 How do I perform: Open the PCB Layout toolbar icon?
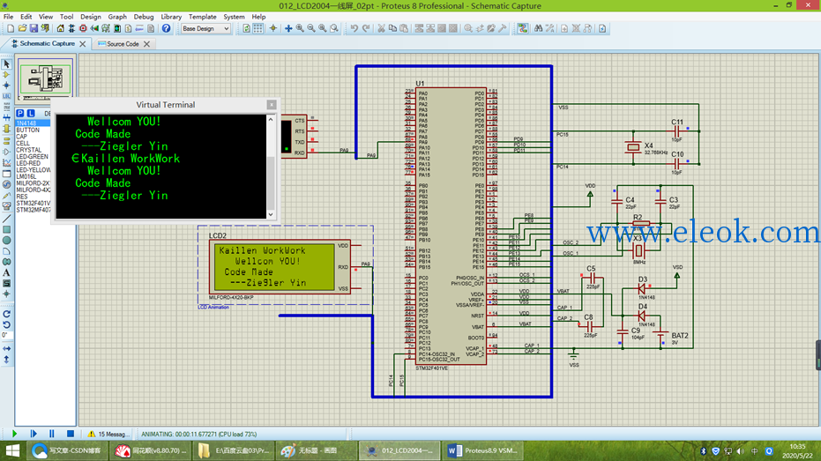[x=83, y=28]
